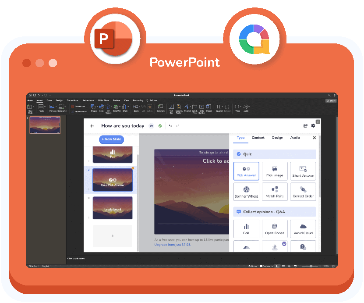Image resolution: width=364 pixels, height=303 pixels.
Task: Select the Word Cloud opinion type
Action: pos(303,228)
